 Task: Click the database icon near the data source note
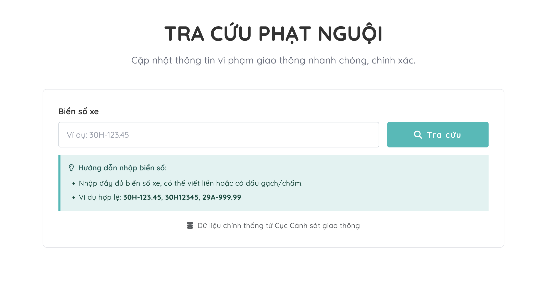coord(190,225)
